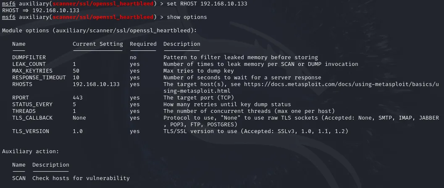Select the STATUS_EVERY option name
This screenshot has width=444, height=188.
(x=32, y=104)
